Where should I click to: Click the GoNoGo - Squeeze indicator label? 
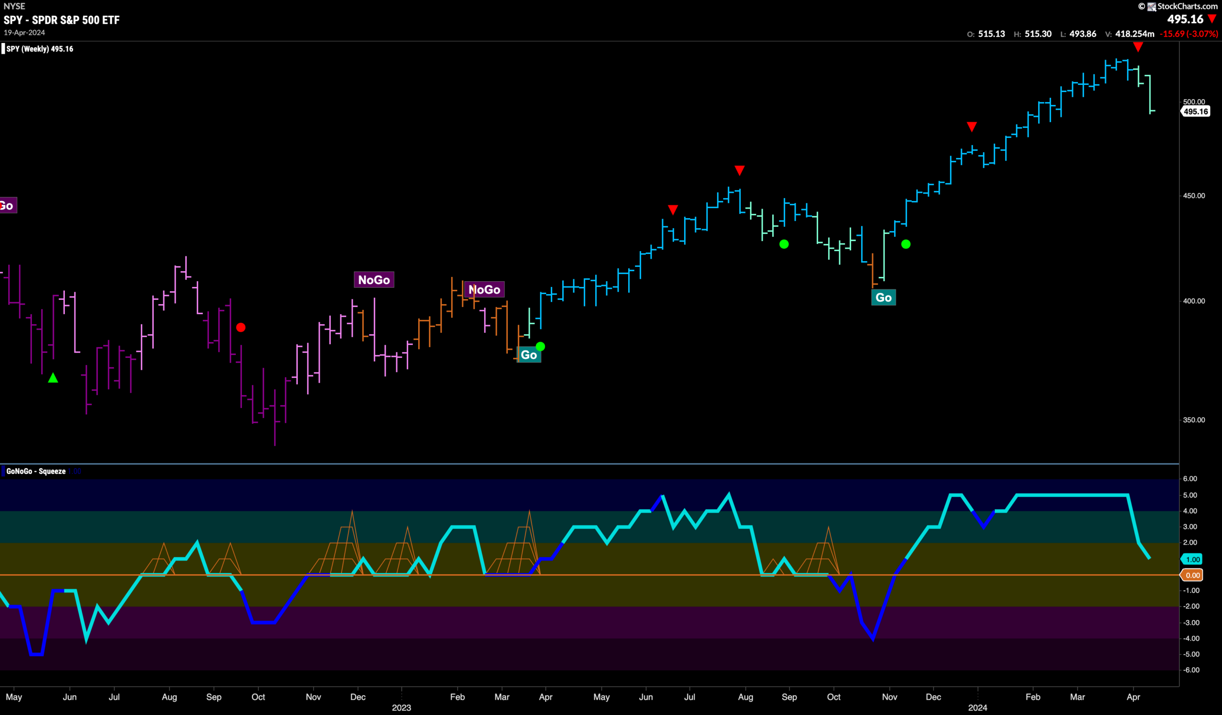[x=36, y=471]
